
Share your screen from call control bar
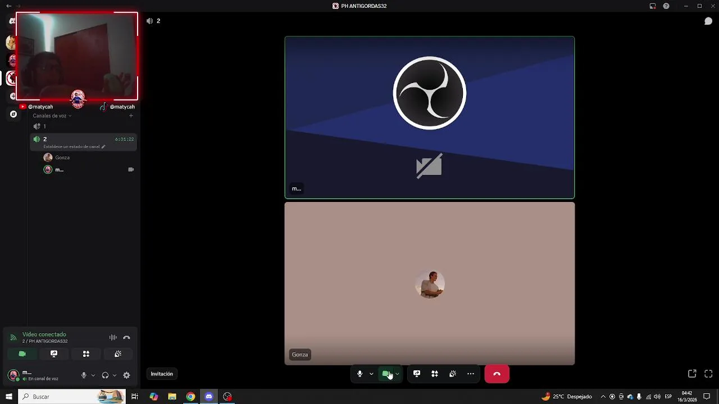click(417, 374)
